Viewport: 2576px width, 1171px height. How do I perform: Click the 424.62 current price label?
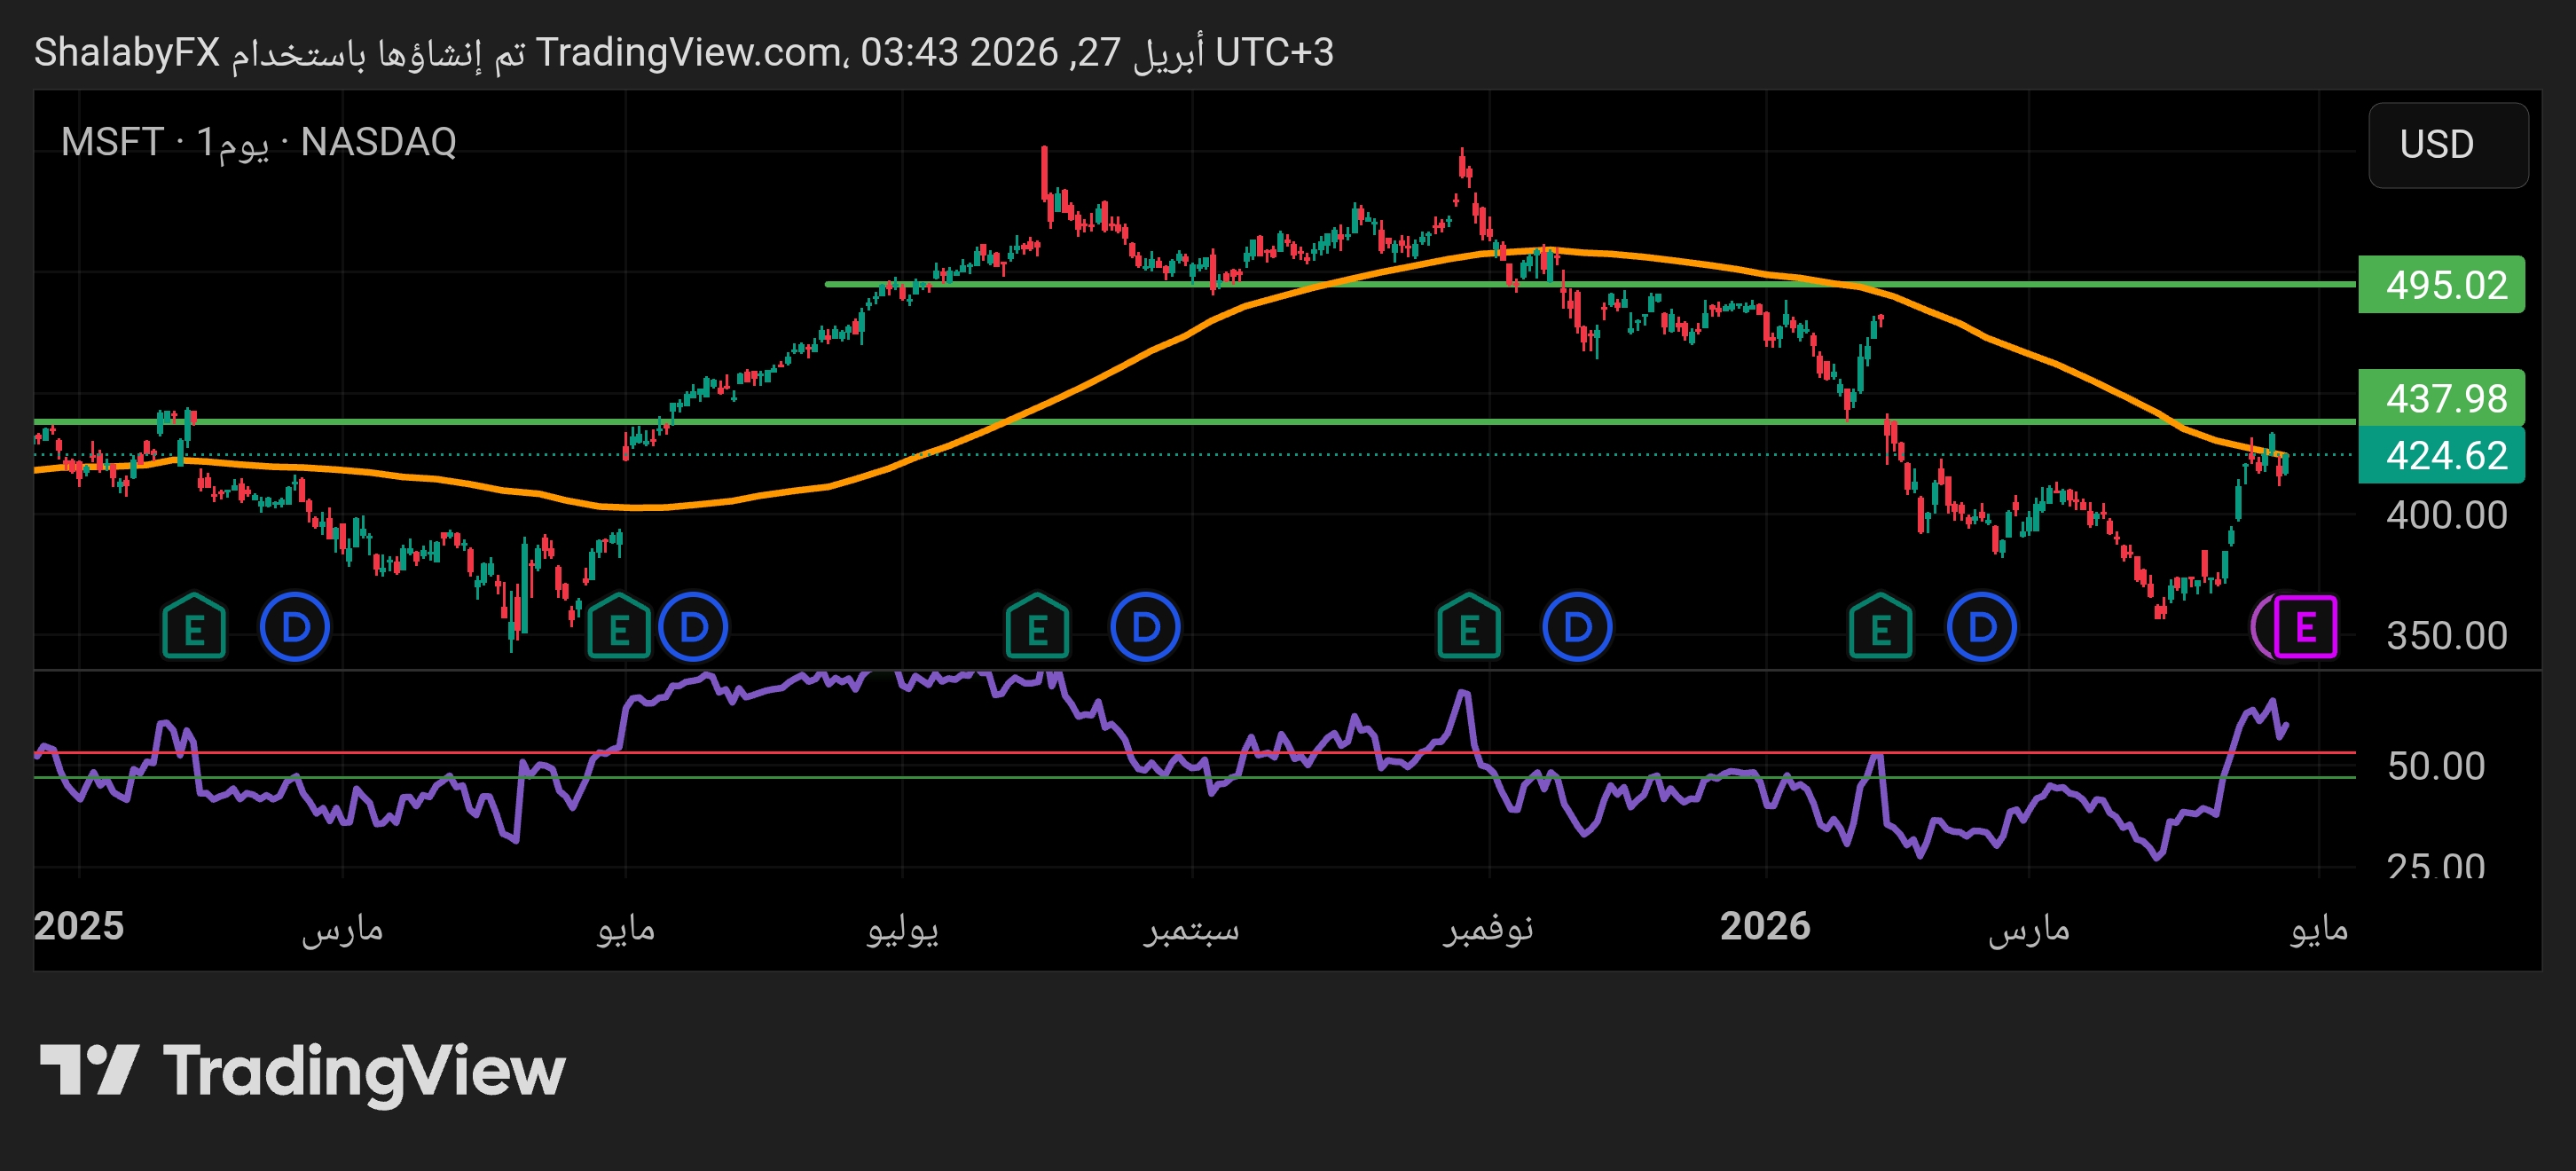tap(2441, 456)
